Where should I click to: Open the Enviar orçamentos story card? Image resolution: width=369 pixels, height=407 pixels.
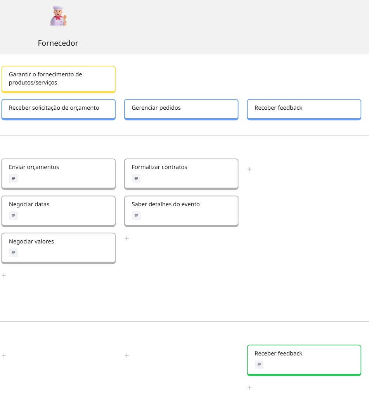coord(58,168)
